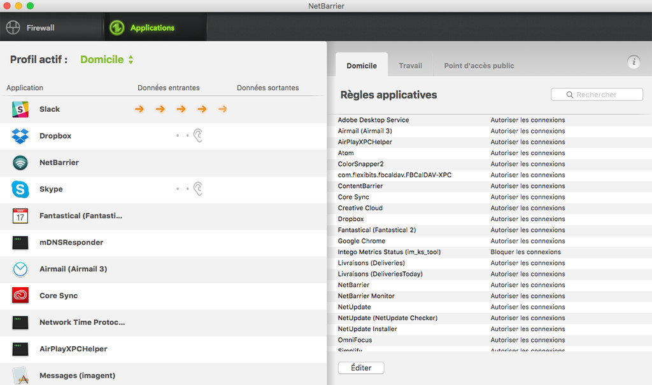Select the Slack row in application list
Viewport: 652px width, 385px height.
point(163,109)
